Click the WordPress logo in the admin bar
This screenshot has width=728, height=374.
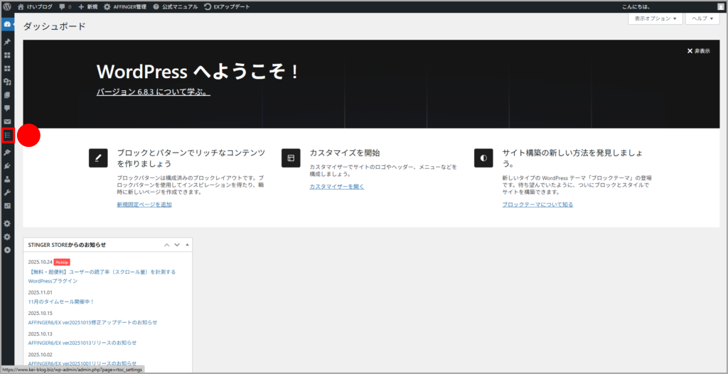[7, 6]
